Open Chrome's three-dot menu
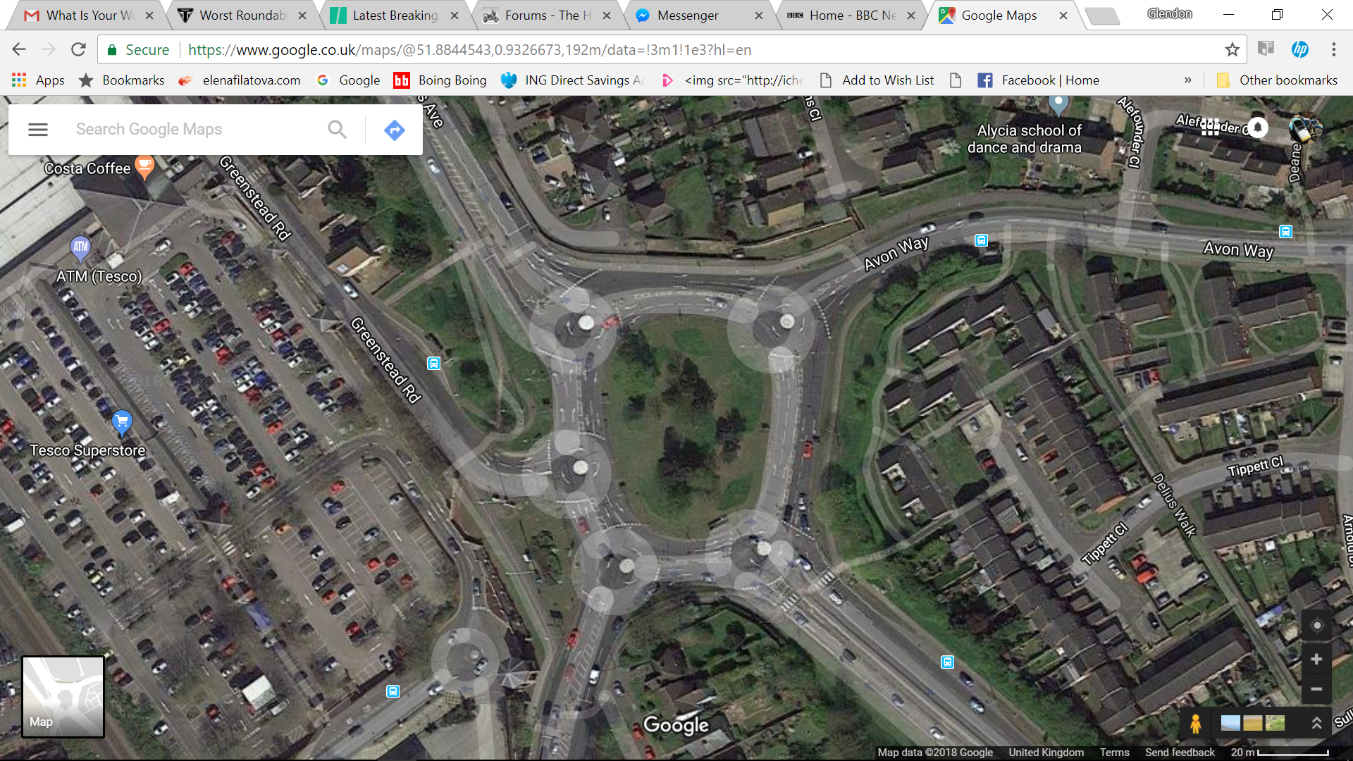Screen dimensions: 1353x761 click(1333, 50)
